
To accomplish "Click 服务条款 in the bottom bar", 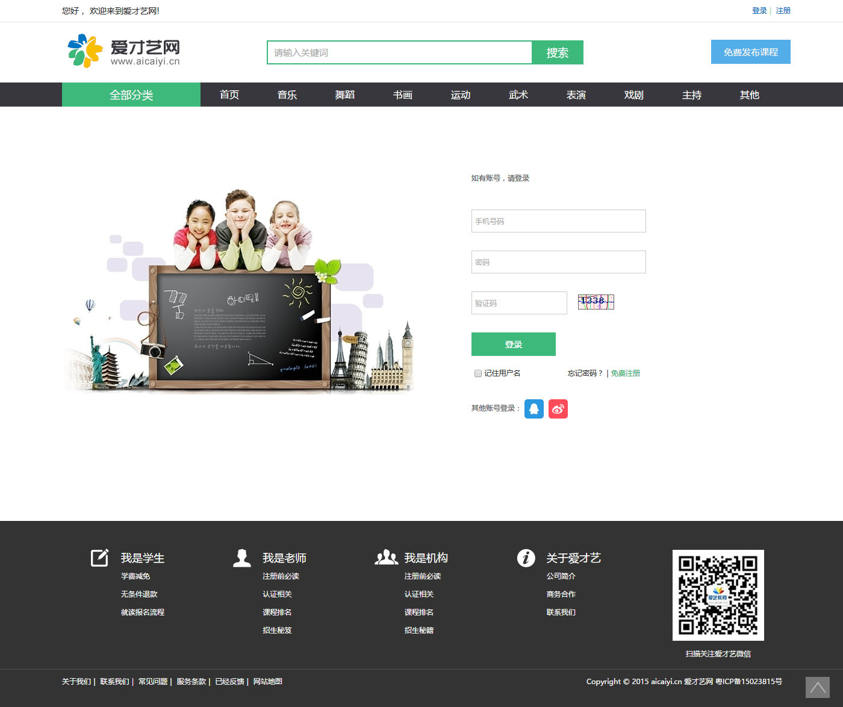I will point(191,682).
